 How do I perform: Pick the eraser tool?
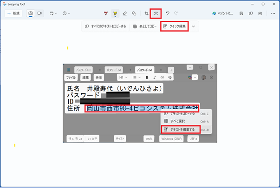124,13
